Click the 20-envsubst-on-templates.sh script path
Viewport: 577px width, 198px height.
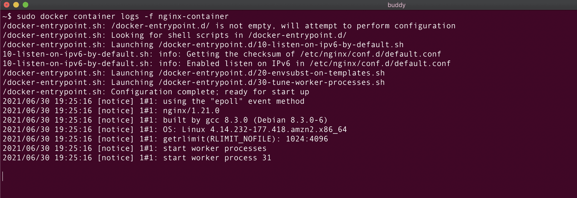click(272, 73)
